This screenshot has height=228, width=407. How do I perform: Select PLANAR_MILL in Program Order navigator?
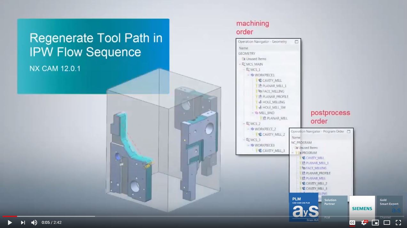click(316, 179)
